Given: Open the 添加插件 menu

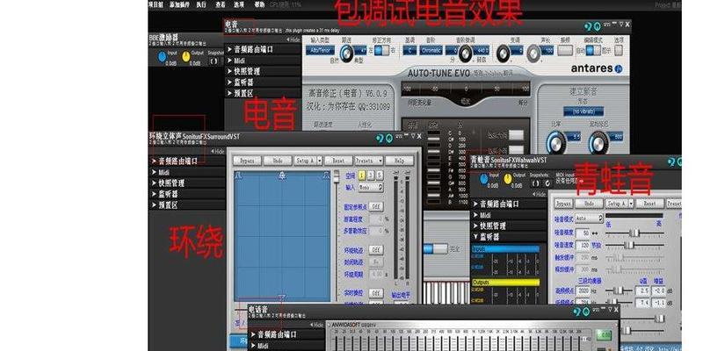Looking at the screenshot, I should pyautogui.click(x=179, y=4).
